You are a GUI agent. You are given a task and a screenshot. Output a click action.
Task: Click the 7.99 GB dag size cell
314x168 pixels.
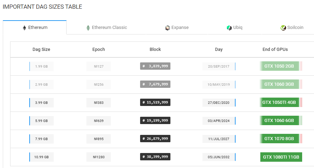coord(41,139)
